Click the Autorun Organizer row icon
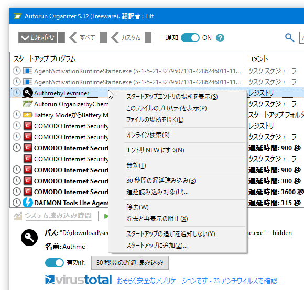Viewport: 304px width, 290px height. click(27, 104)
